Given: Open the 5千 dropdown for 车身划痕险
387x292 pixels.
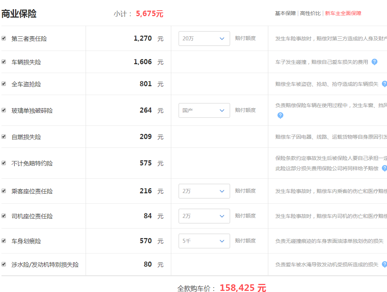Looking at the screenshot, I should [x=204, y=241].
